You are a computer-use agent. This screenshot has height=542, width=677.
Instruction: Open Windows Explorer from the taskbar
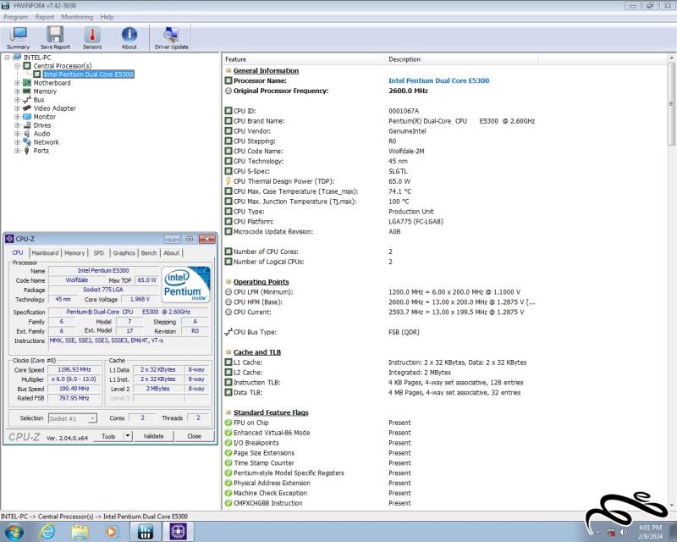80,531
